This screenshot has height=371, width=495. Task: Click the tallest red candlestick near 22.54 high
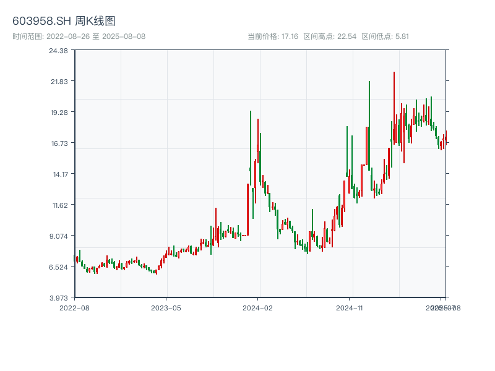click(394, 108)
